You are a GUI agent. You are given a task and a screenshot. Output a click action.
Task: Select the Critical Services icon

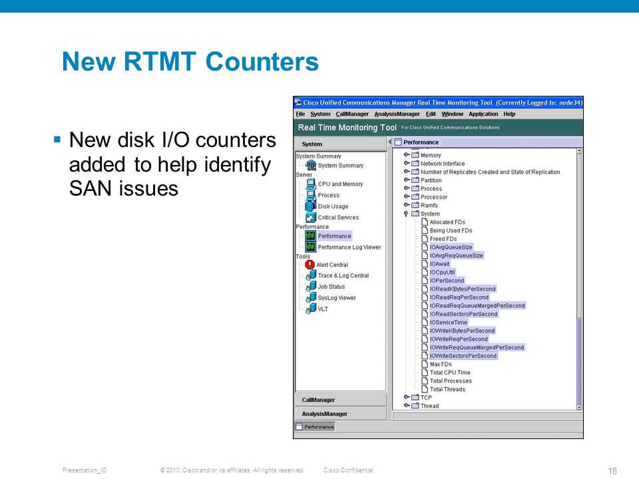click(x=311, y=218)
